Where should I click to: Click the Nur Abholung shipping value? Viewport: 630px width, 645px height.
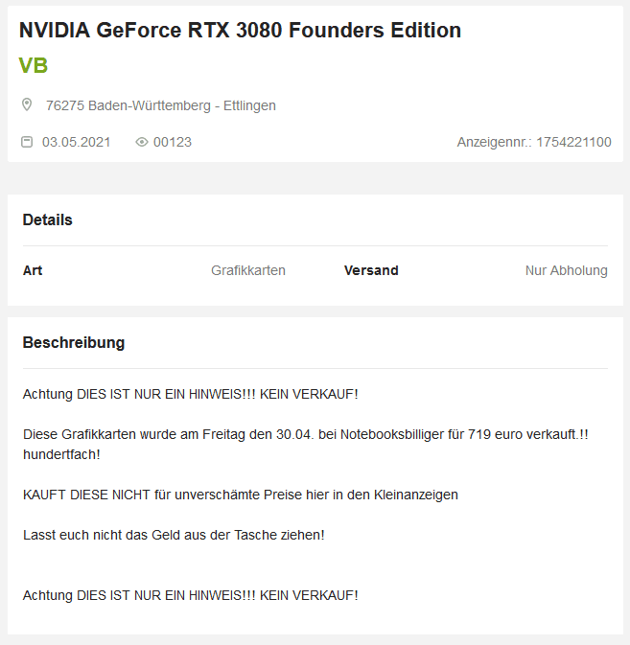click(566, 270)
